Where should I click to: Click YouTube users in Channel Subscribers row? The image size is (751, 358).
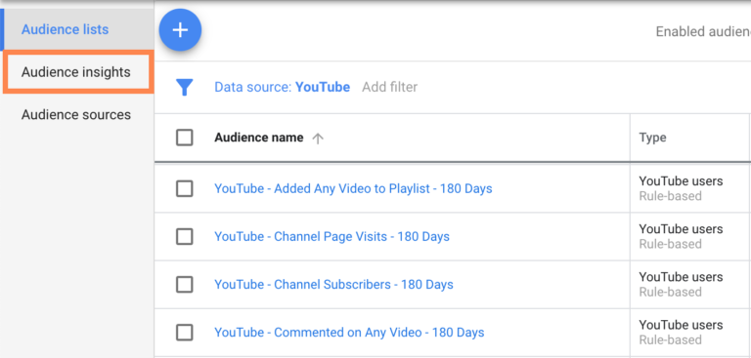(681, 277)
